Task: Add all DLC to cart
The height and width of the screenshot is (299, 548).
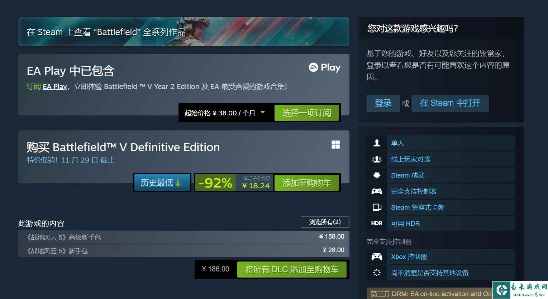Action: click(292, 269)
